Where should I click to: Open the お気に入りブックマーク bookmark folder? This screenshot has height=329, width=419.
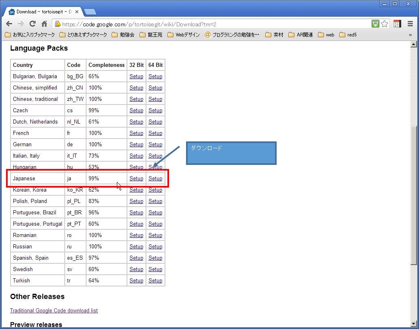click(x=30, y=35)
